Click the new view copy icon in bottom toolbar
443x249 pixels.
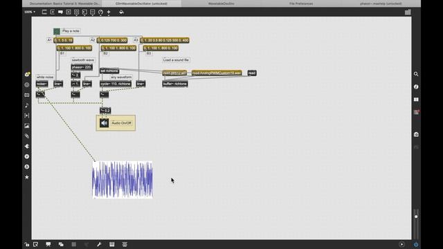[x=61, y=244]
